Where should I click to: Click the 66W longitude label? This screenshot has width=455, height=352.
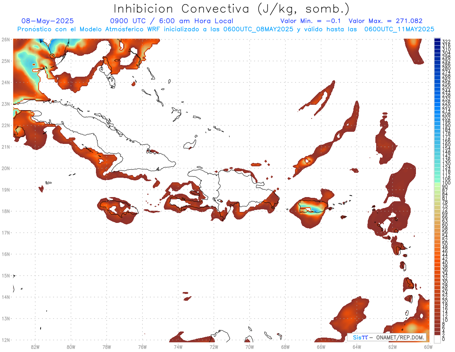tap(321, 347)
